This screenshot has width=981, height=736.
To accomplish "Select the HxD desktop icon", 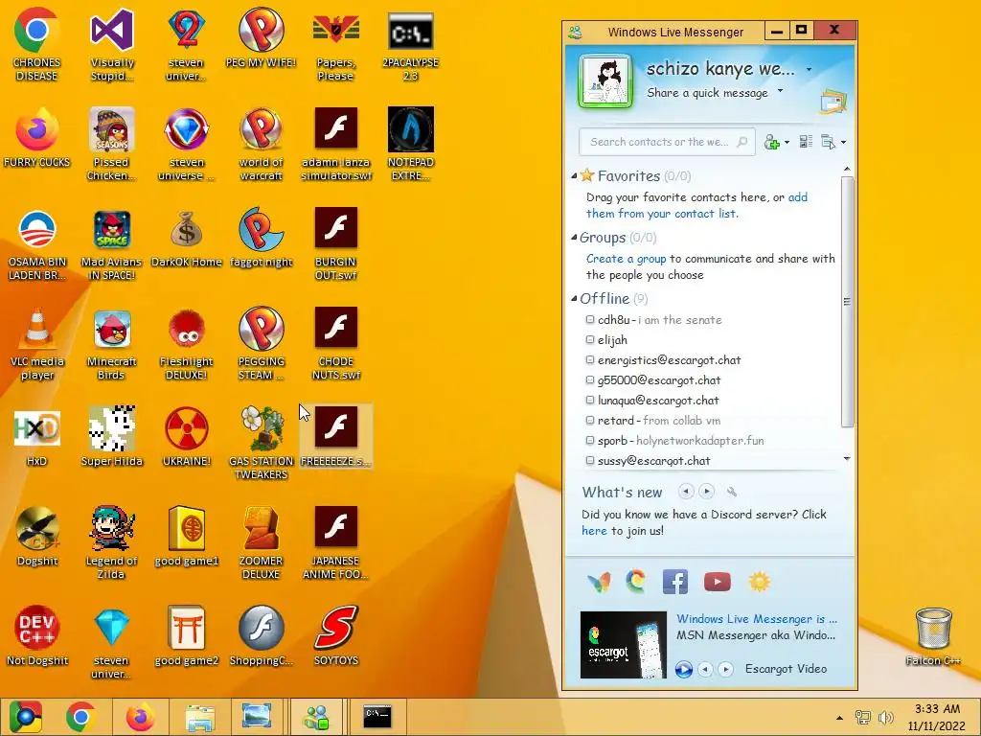I will [37, 437].
